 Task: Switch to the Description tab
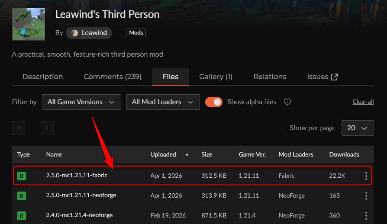pos(42,77)
